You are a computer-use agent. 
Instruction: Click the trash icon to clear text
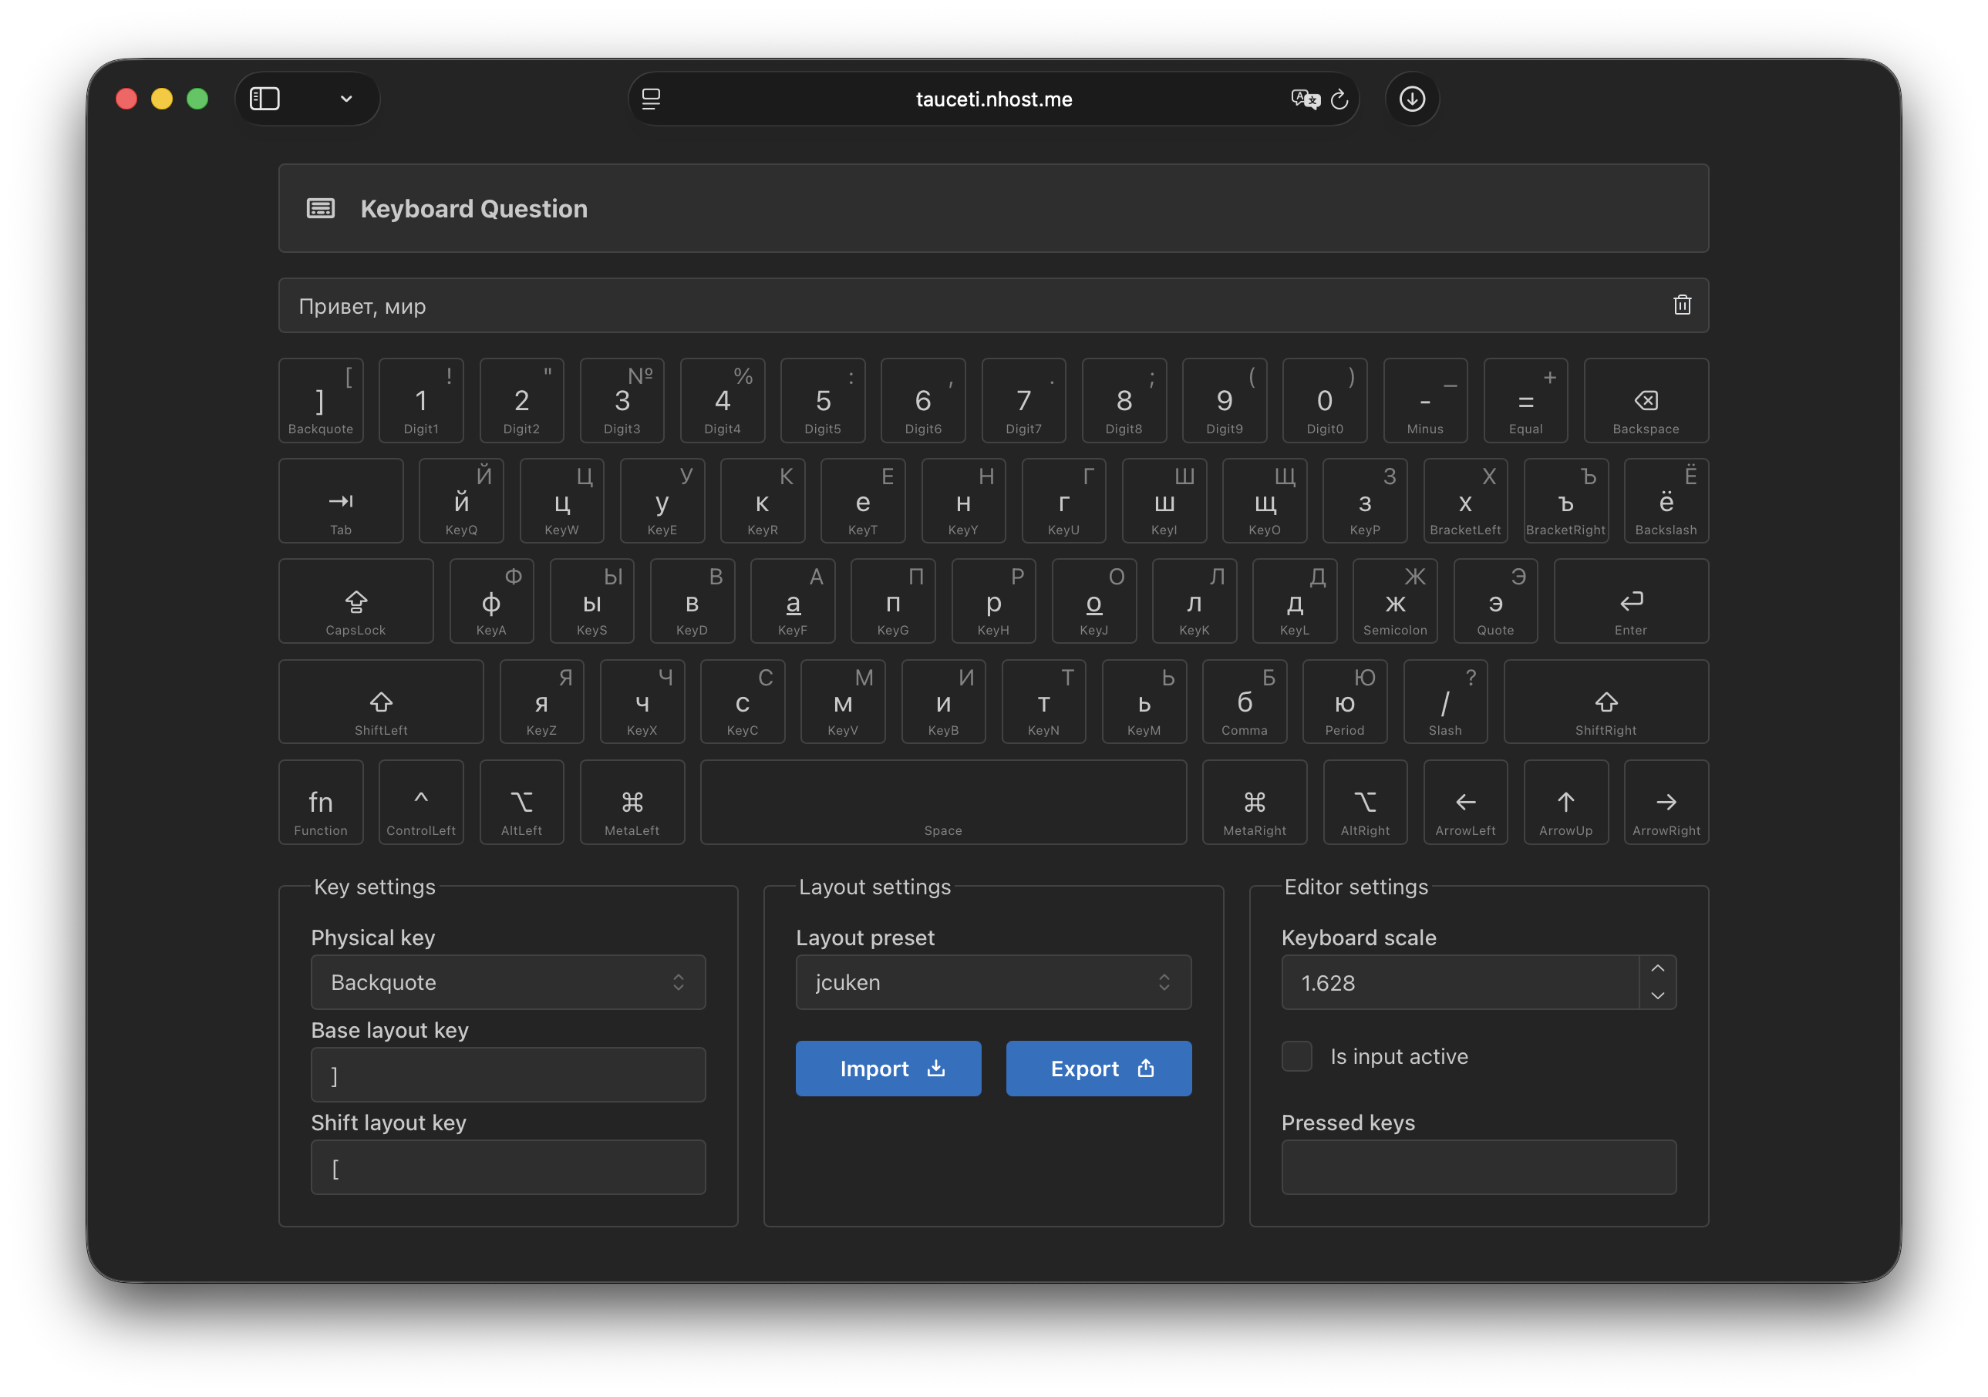1682,305
